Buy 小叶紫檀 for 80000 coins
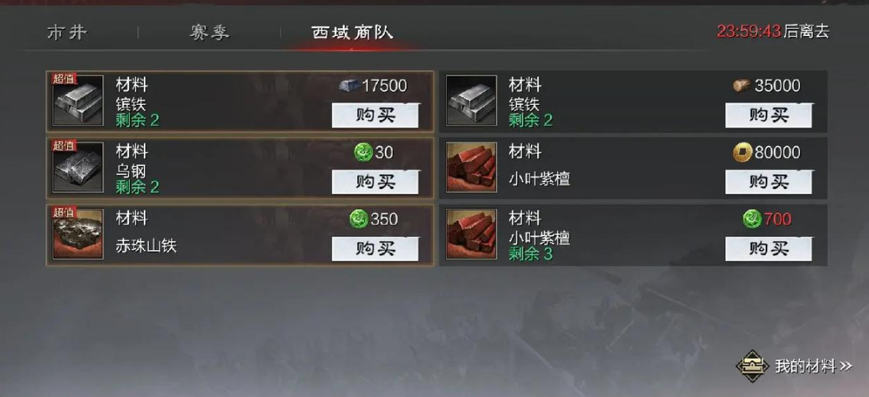Image resolution: width=869 pixels, height=397 pixels. coord(769,182)
